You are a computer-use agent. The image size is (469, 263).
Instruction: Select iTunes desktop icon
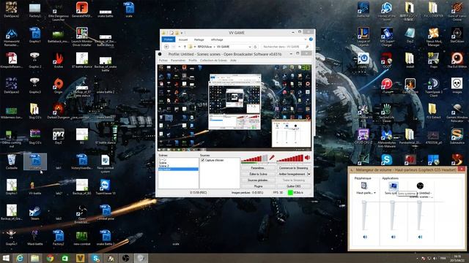coord(386,86)
